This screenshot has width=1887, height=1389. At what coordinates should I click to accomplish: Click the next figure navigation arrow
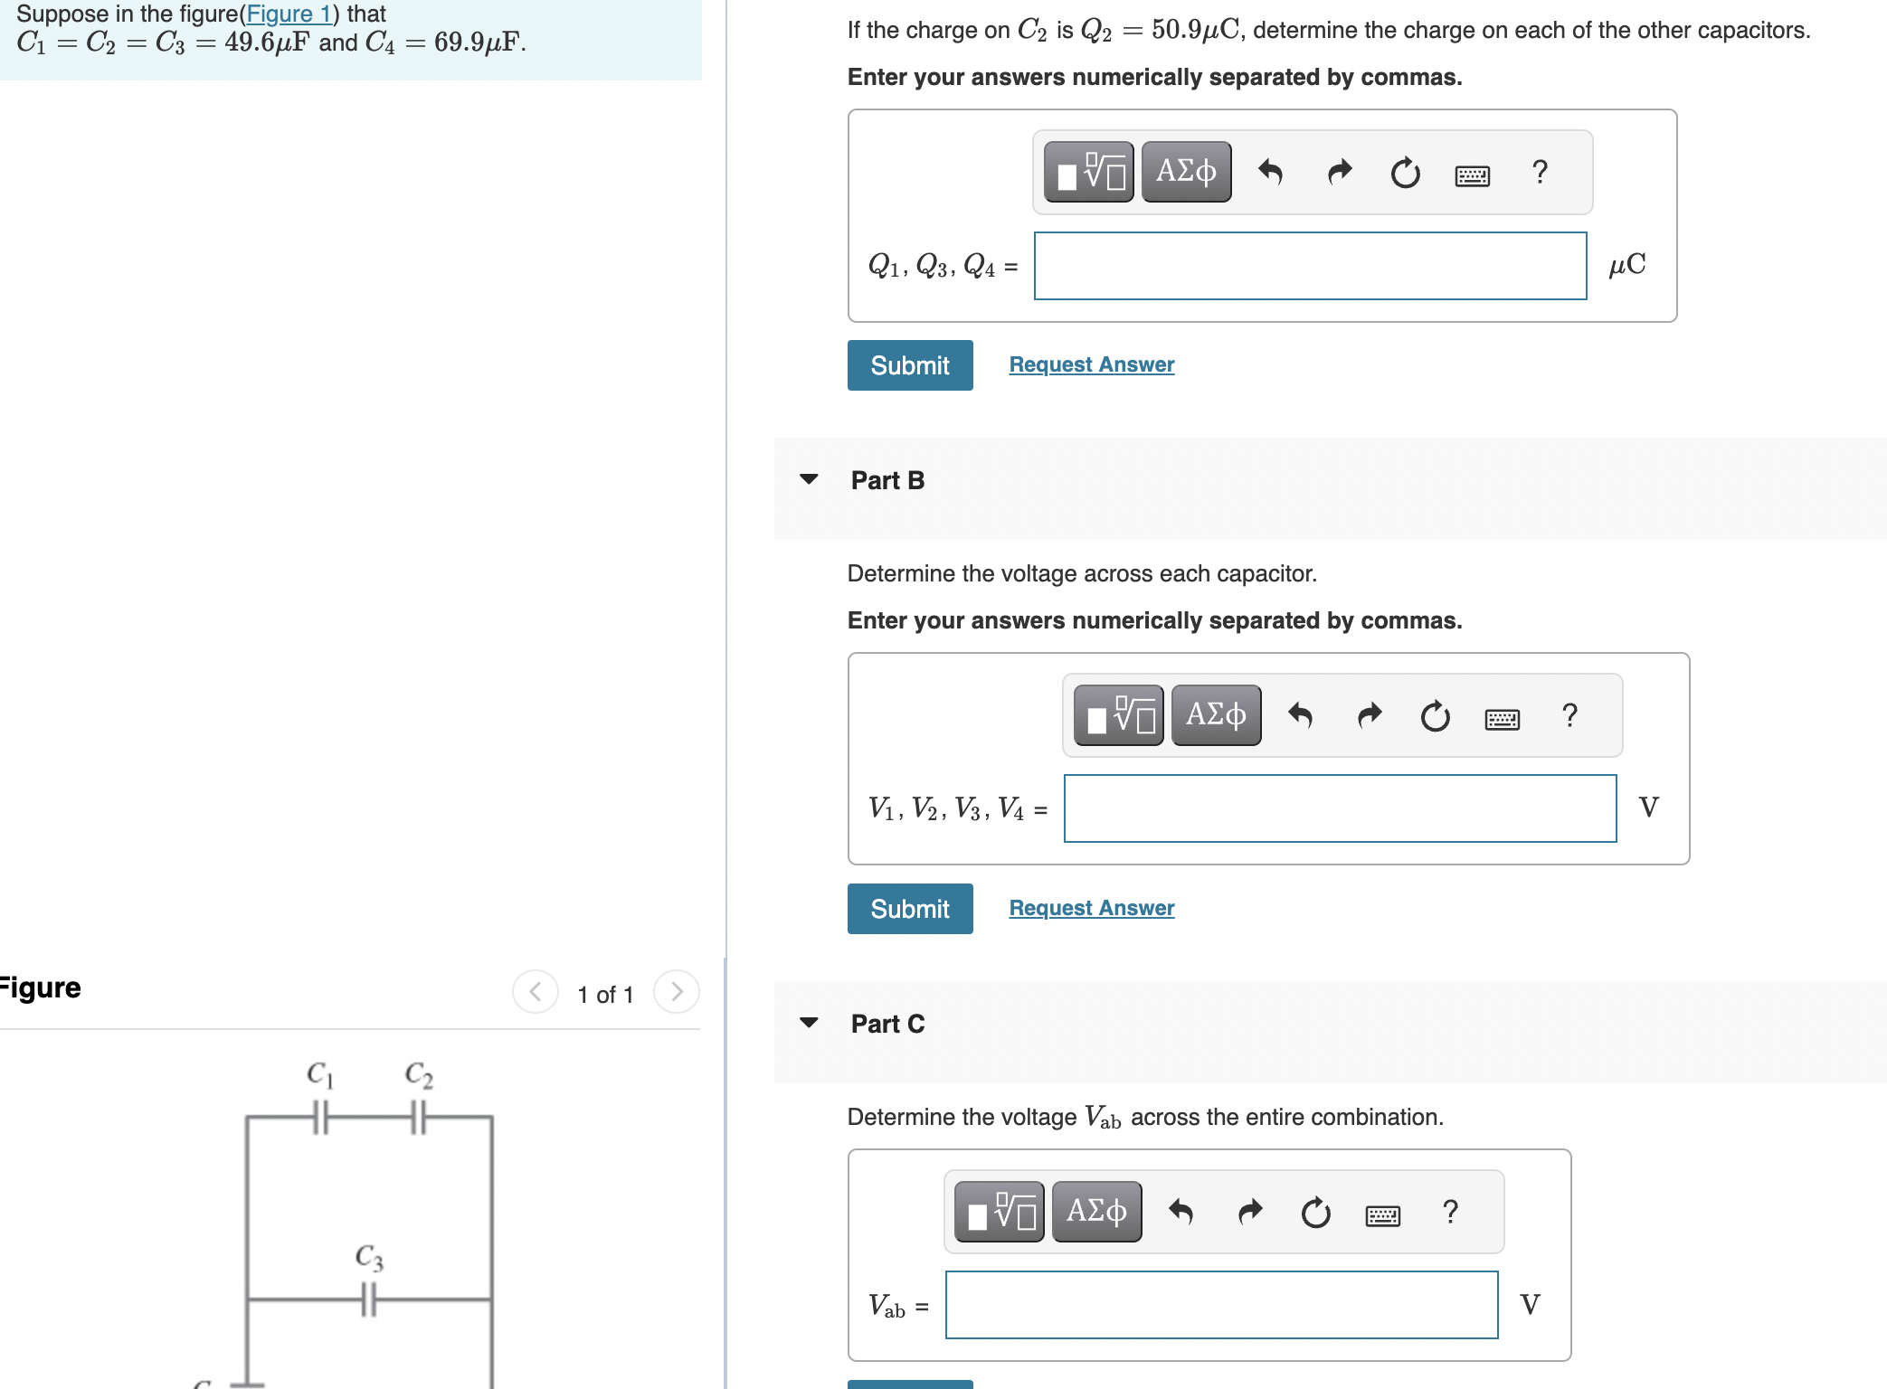click(676, 992)
